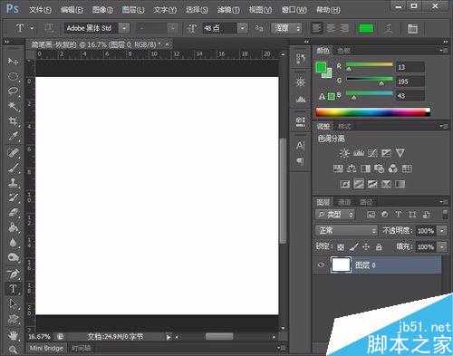Click the font size field 48 点

tap(220, 28)
